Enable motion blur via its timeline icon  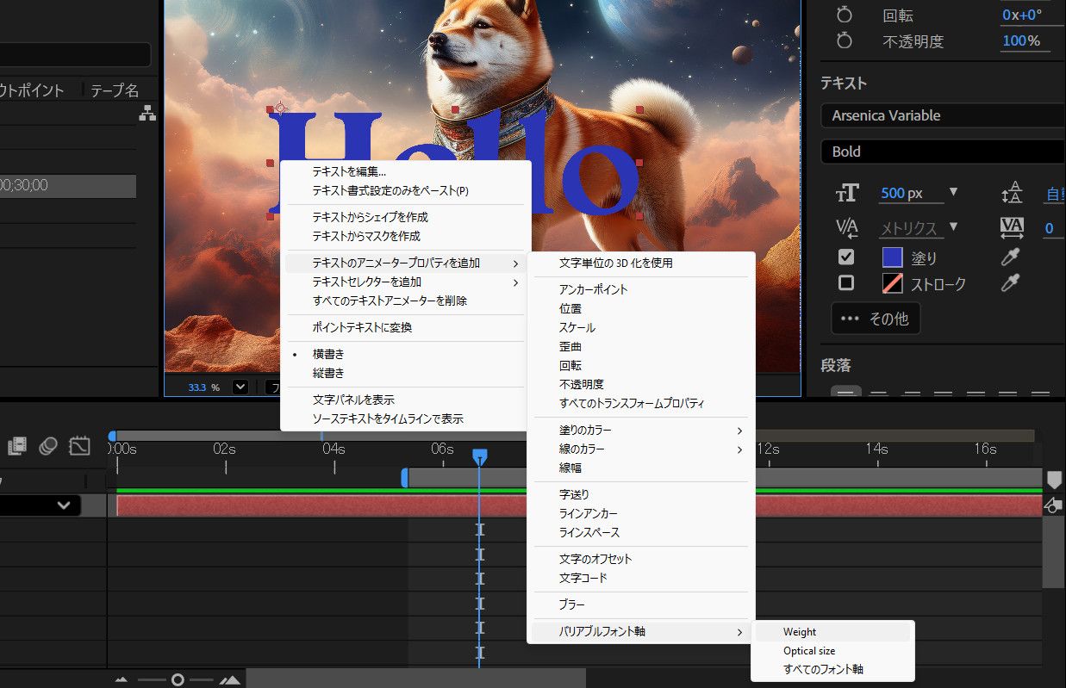click(x=48, y=446)
